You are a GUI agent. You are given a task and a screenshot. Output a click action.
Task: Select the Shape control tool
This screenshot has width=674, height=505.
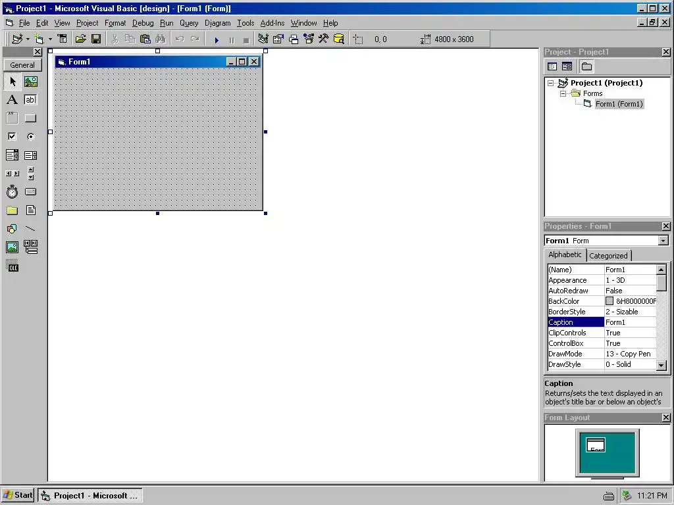[13, 229]
